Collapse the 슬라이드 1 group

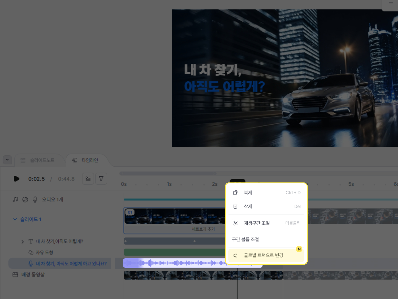point(15,219)
